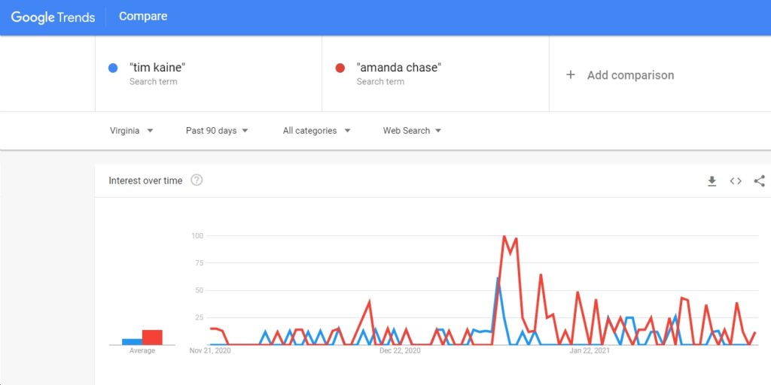The image size is (771, 385).
Task: Click the Interest over time heading
Action: (145, 180)
